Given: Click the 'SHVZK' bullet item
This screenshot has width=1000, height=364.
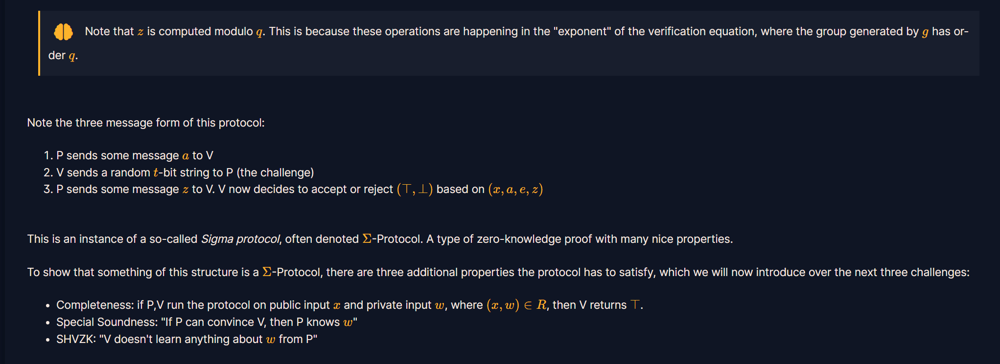Looking at the screenshot, I should (186, 339).
